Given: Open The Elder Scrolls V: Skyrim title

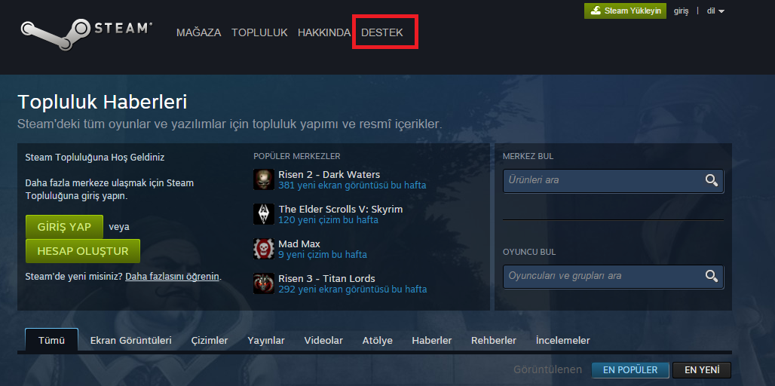Looking at the screenshot, I should point(341,209).
